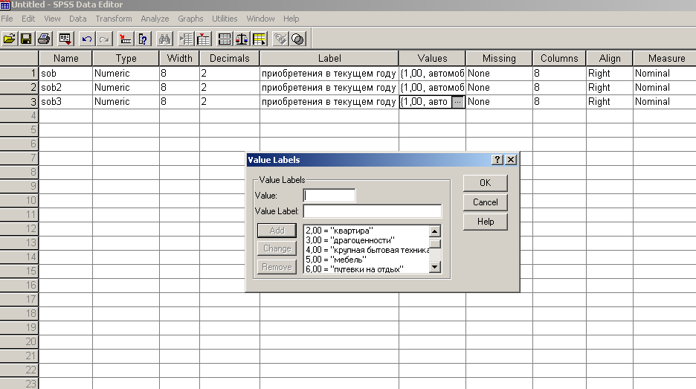Select '2,00 = "квартира"' in list
Image resolution: width=696 pixels, height=389 pixels.
(x=367, y=231)
